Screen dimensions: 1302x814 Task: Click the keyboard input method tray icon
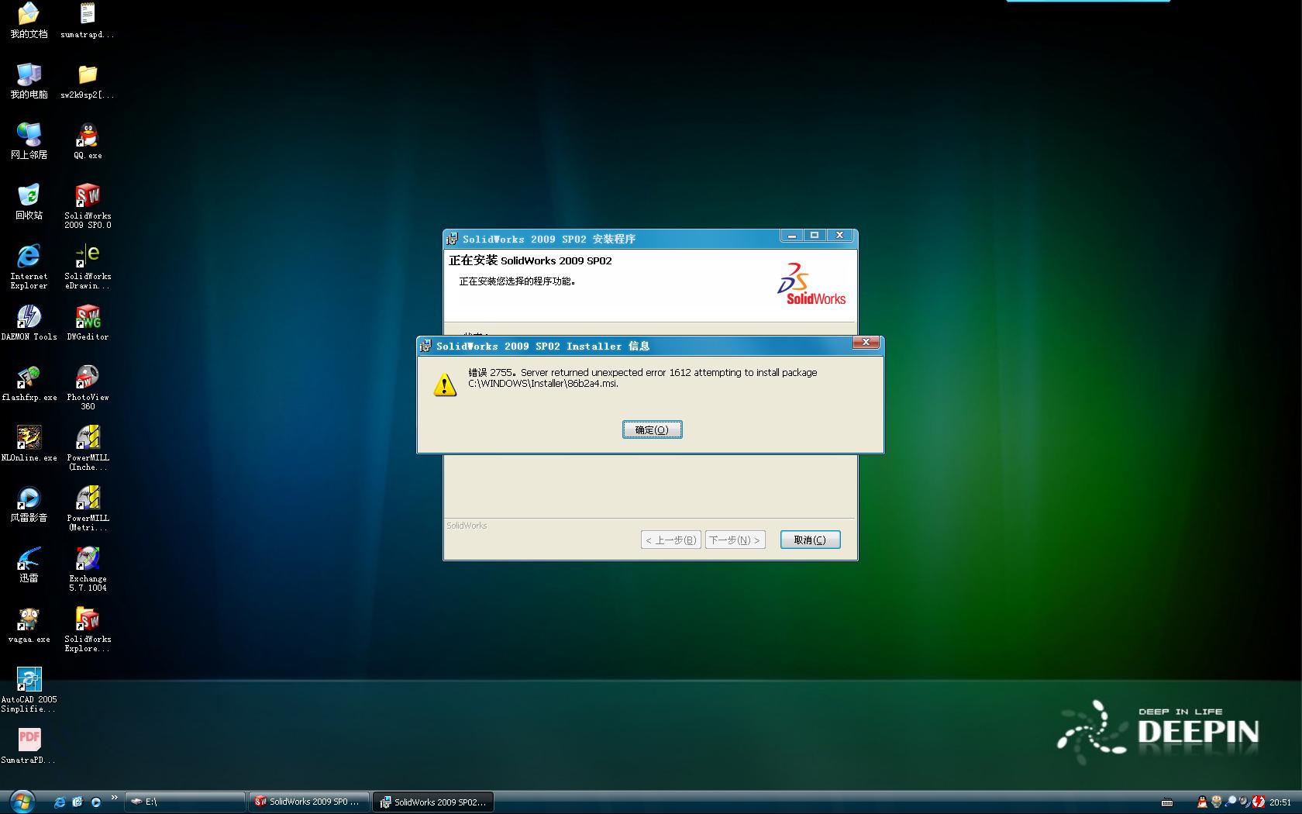coord(1167,802)
